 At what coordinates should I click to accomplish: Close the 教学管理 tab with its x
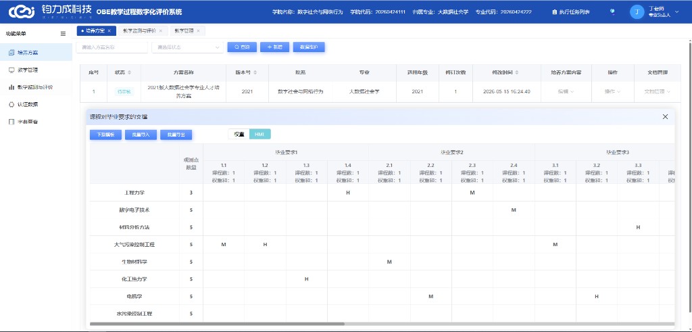[x=198, y=31]
